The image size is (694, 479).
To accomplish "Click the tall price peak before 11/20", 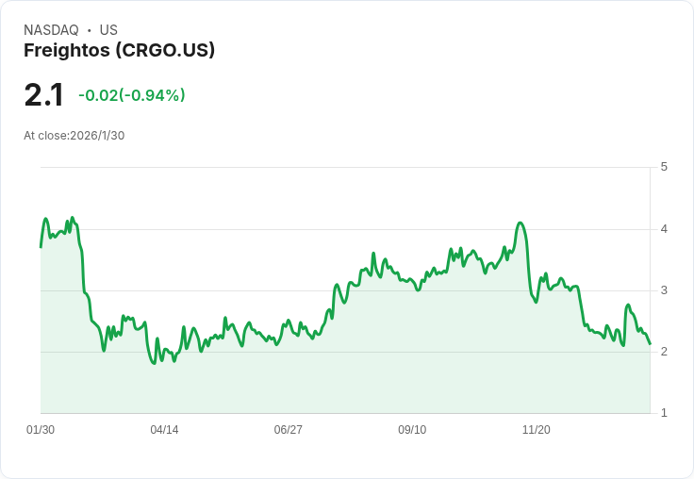I will click(520, 223).
